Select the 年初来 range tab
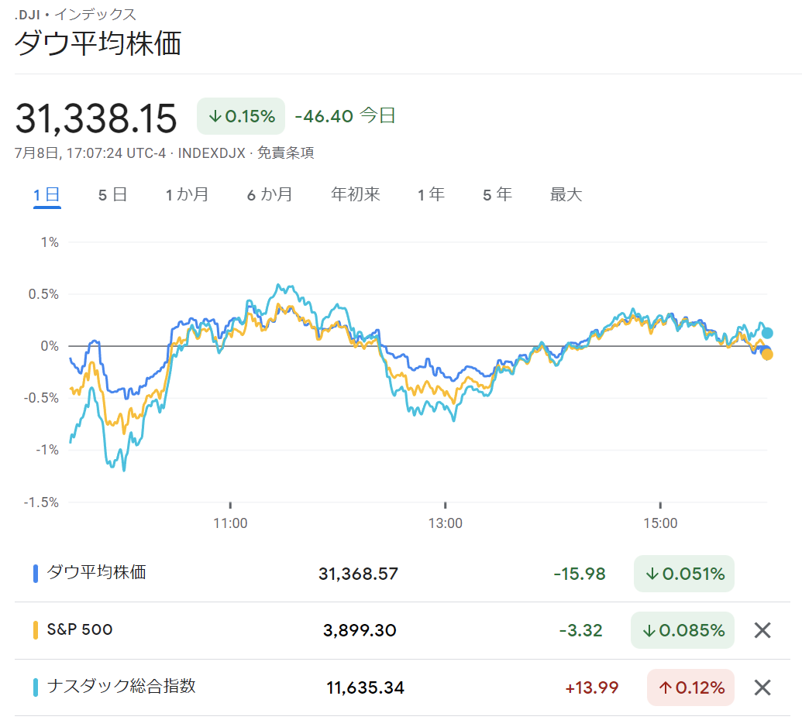The height and width of the screenshot is (720, 802). pyautogui.click(x=356, y=194)
